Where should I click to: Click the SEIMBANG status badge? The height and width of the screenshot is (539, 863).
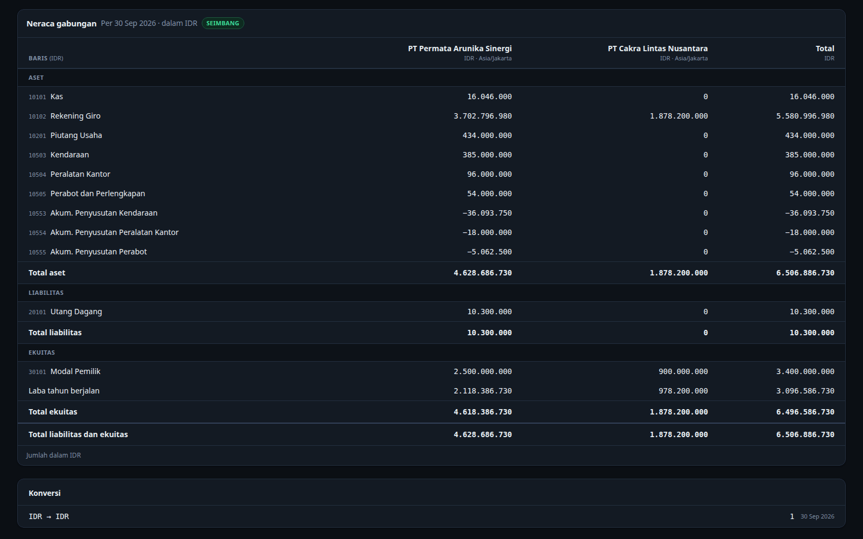(223, 23)
